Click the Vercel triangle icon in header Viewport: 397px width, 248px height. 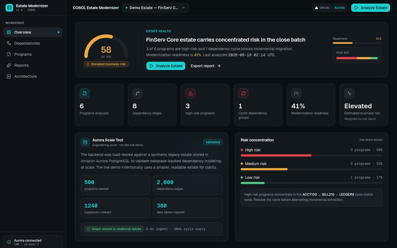[316, 8]
